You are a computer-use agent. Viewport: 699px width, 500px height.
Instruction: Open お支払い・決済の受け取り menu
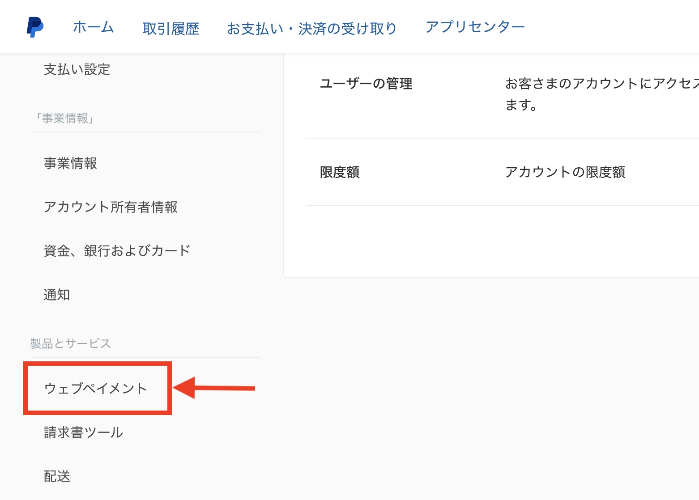coord(311,29)
